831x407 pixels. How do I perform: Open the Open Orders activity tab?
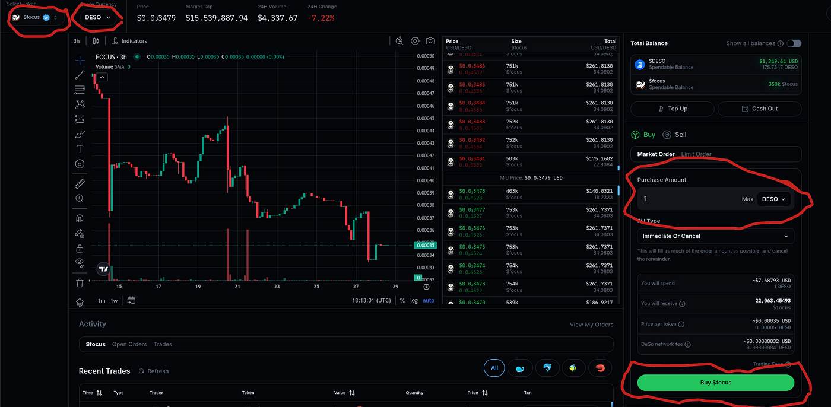(129, 344)
